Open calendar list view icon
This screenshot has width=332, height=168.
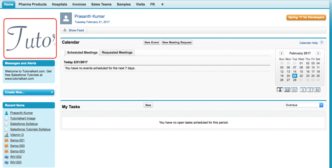[294, 90]
